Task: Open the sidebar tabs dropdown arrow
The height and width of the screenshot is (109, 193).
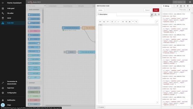Action: pos(191,6)
